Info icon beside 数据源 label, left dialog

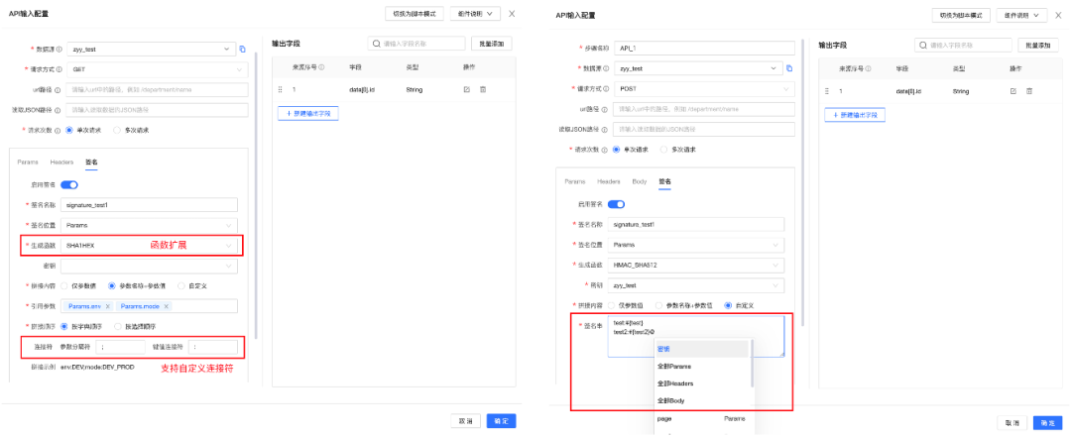coord(59,50)
